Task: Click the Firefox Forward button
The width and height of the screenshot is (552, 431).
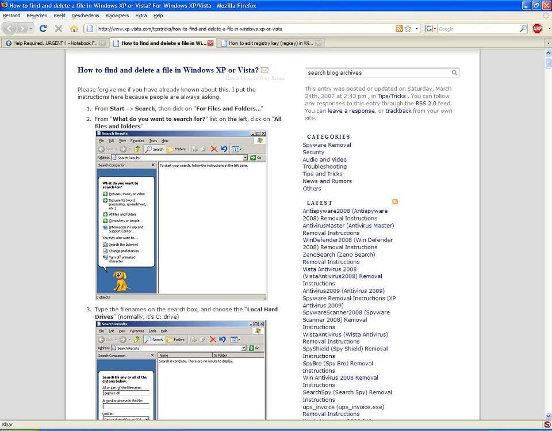Action: click(x=22, y=29)
